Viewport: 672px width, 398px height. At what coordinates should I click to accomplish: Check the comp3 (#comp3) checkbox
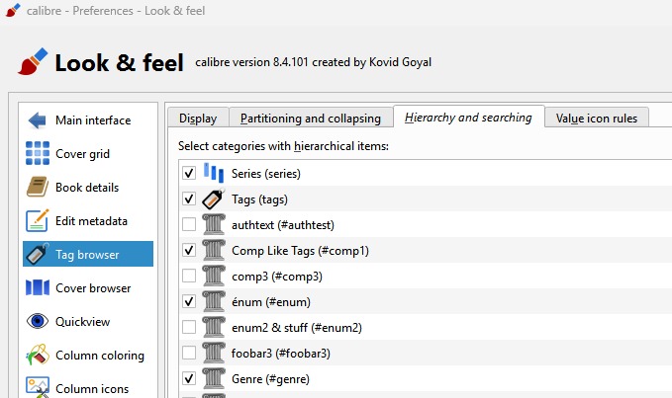(189, 276)
